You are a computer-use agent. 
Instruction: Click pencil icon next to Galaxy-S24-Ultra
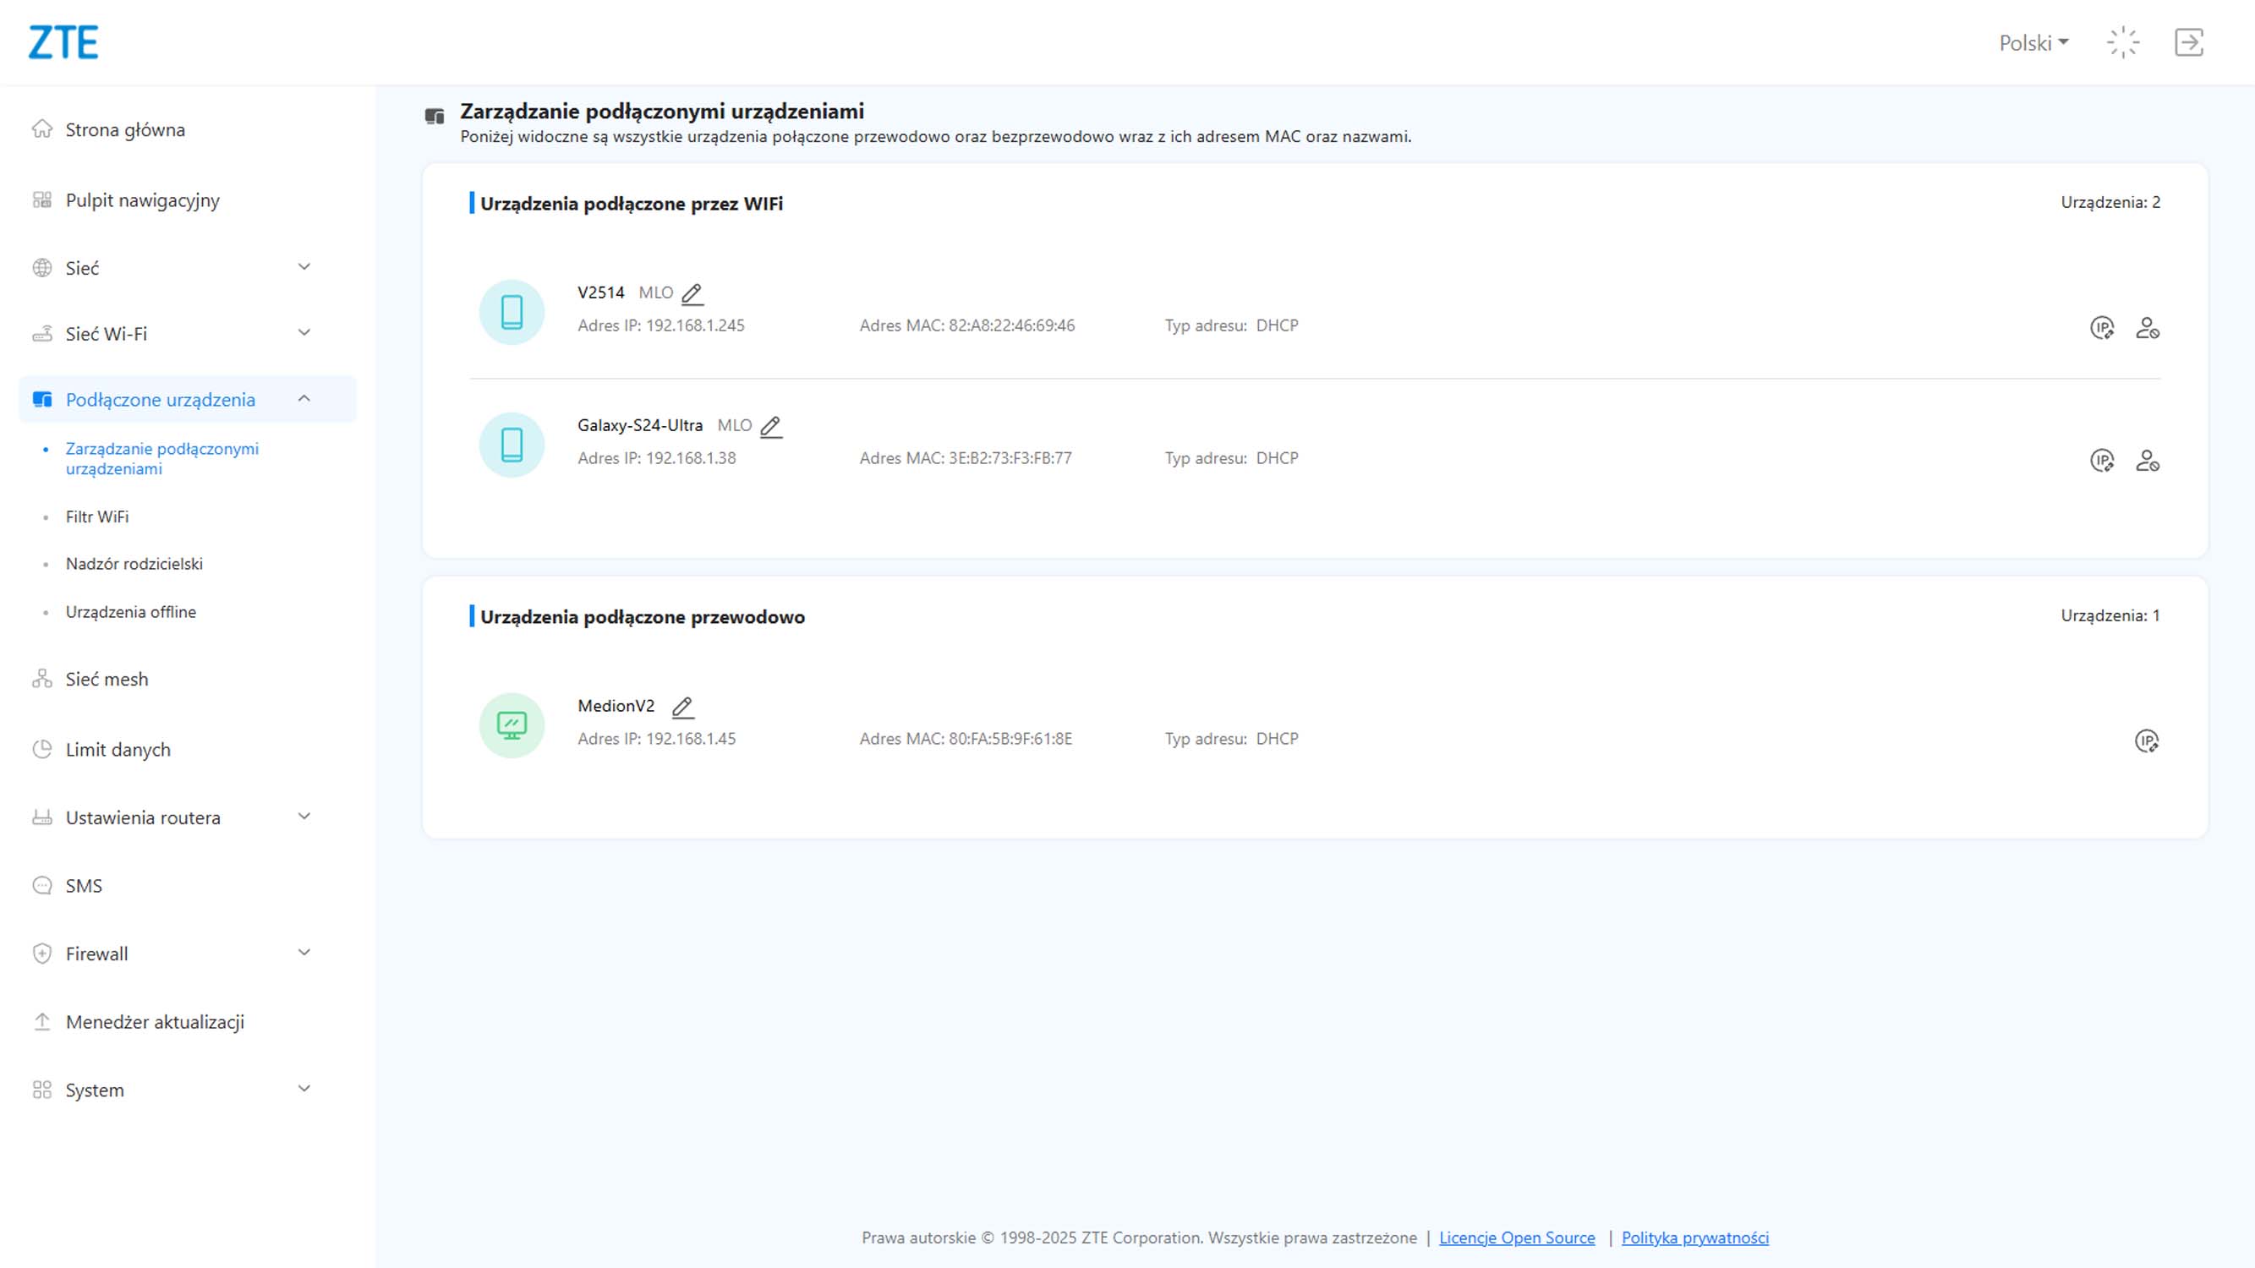(x=770, y=427)
